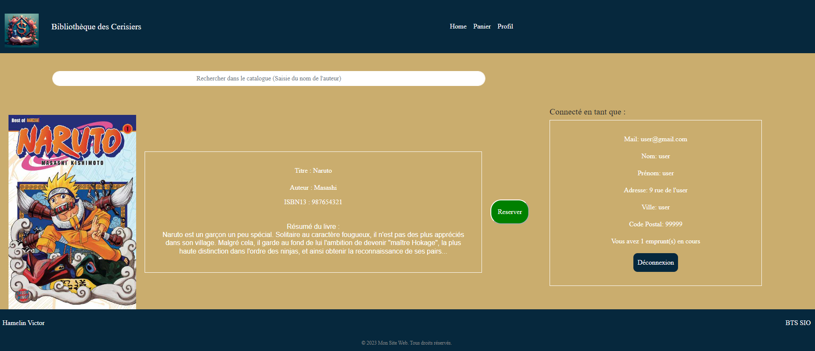The width and height of the screenshot is (815, 351).
Task: Click the Naruto book cover image
Action: coord(72,212)
